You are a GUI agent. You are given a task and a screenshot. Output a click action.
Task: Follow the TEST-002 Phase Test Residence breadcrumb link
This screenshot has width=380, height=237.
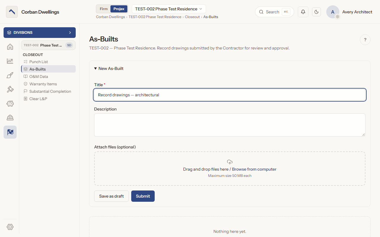155,17
